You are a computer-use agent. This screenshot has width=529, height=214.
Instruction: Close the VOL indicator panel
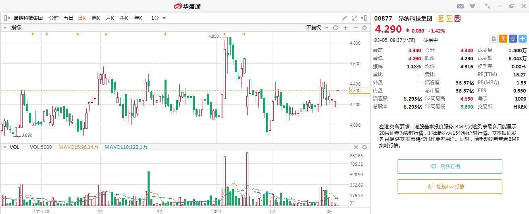[356, 147]
